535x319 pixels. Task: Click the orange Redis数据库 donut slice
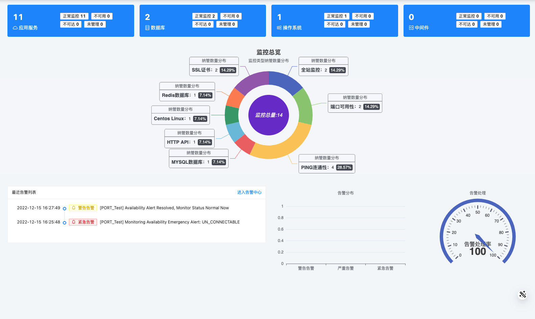(x=235, y=99)
